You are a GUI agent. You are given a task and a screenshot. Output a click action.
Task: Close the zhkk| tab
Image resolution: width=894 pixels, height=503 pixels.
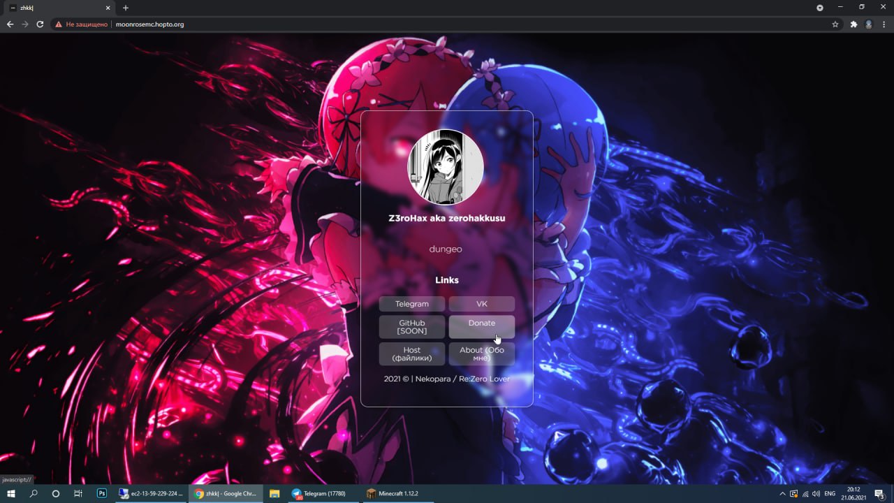(108, 8)
